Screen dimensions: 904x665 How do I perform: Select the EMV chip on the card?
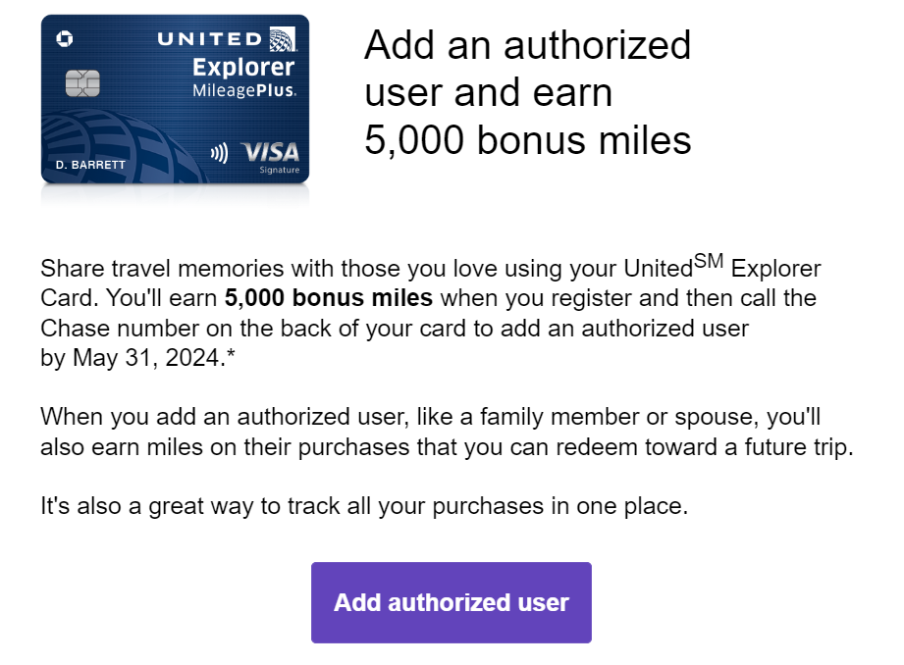[x=83, y=83]
